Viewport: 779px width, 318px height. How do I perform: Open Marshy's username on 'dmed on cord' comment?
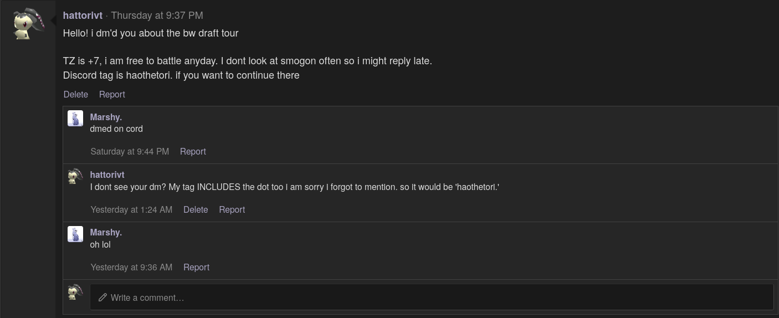point(106,117)
